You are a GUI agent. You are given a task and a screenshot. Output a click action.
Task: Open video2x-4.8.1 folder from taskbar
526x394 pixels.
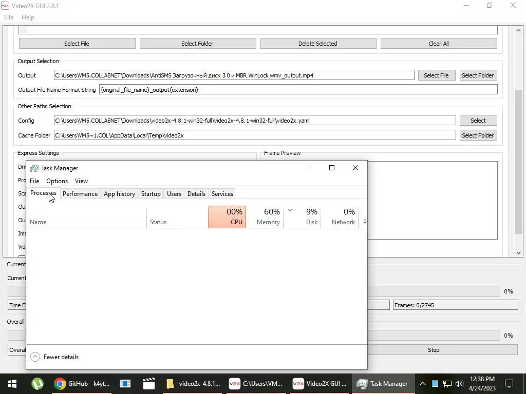click(194, 384)
